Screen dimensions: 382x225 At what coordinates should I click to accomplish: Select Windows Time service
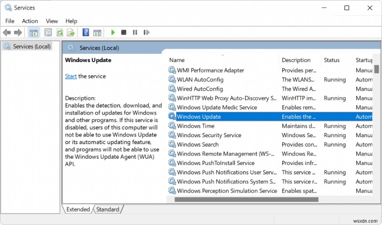pos(196,126)
